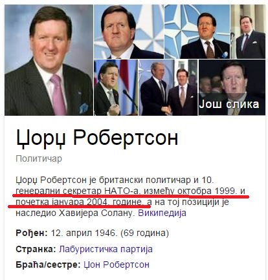Click the Рођен birth date label
This screenshot has height=280, width=268.
pos(32,233)
